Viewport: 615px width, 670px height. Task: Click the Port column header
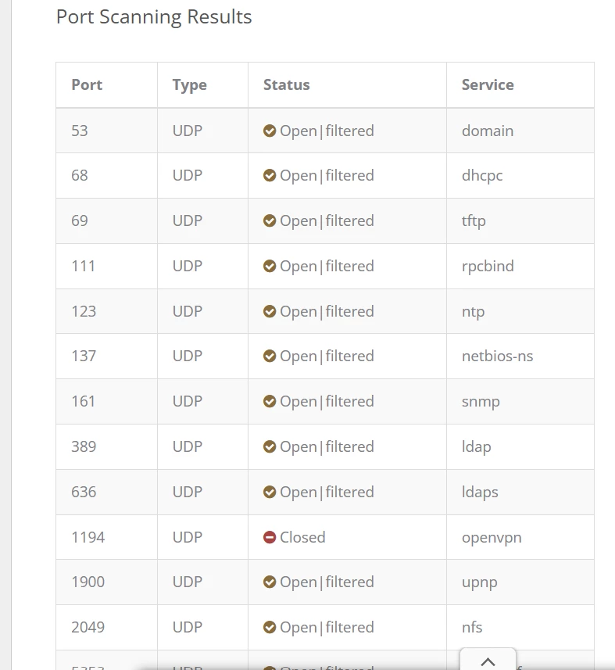(x=87, y=85)
